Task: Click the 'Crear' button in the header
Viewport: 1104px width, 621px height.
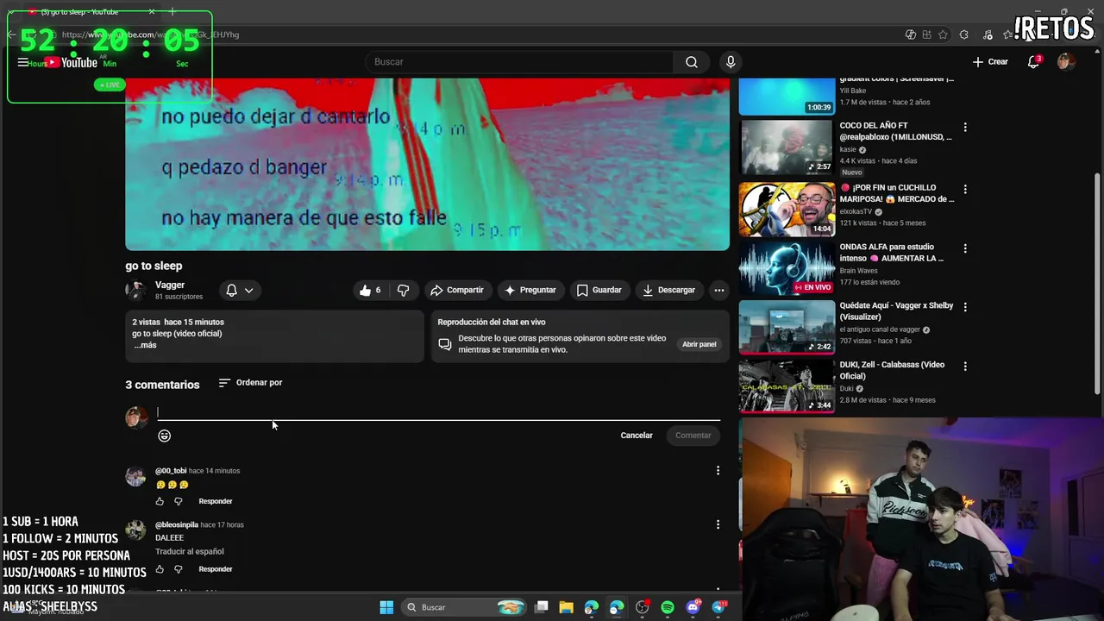Action: point(990,62)
